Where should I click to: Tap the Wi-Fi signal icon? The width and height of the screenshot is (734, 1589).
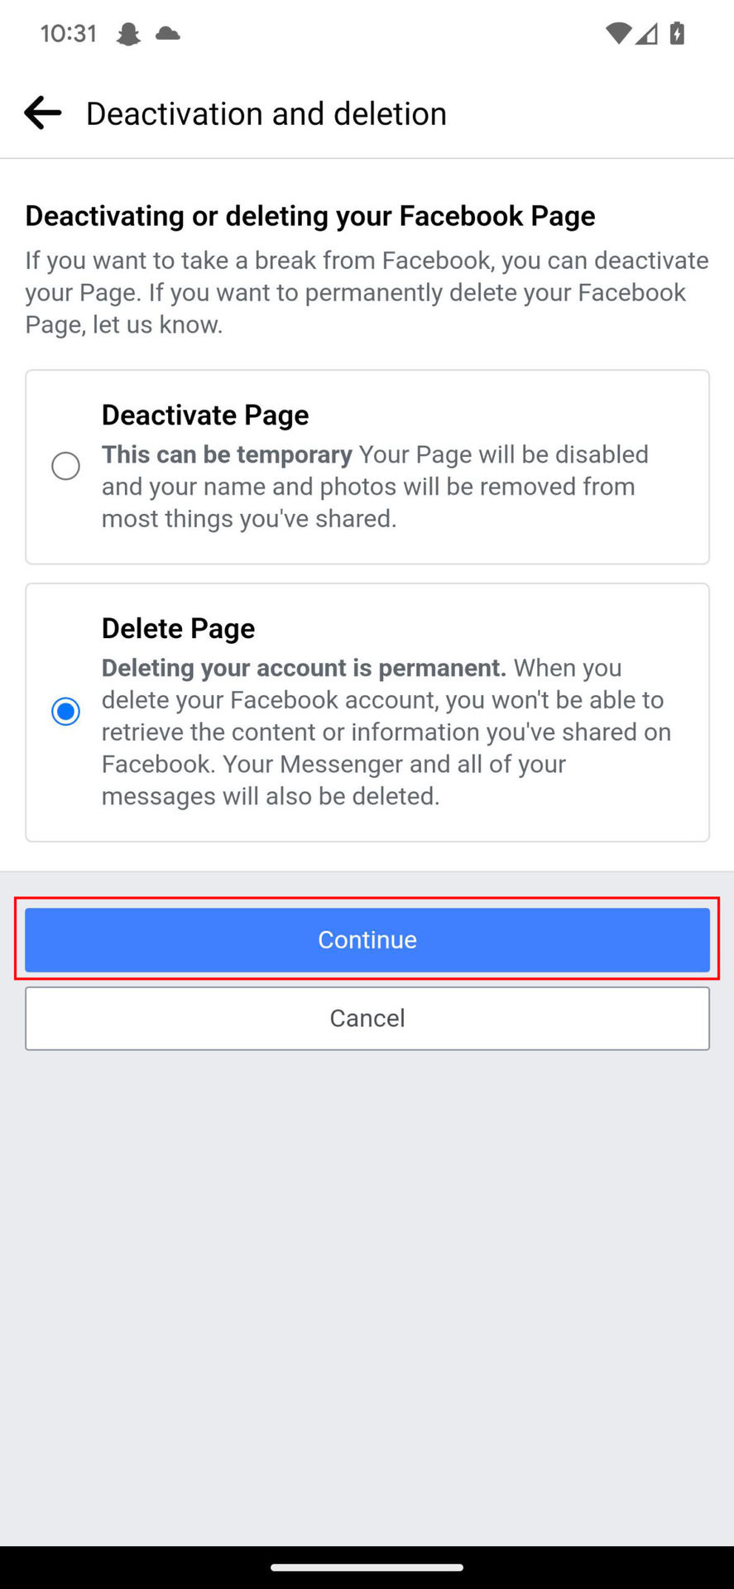[x=618, y=34]
